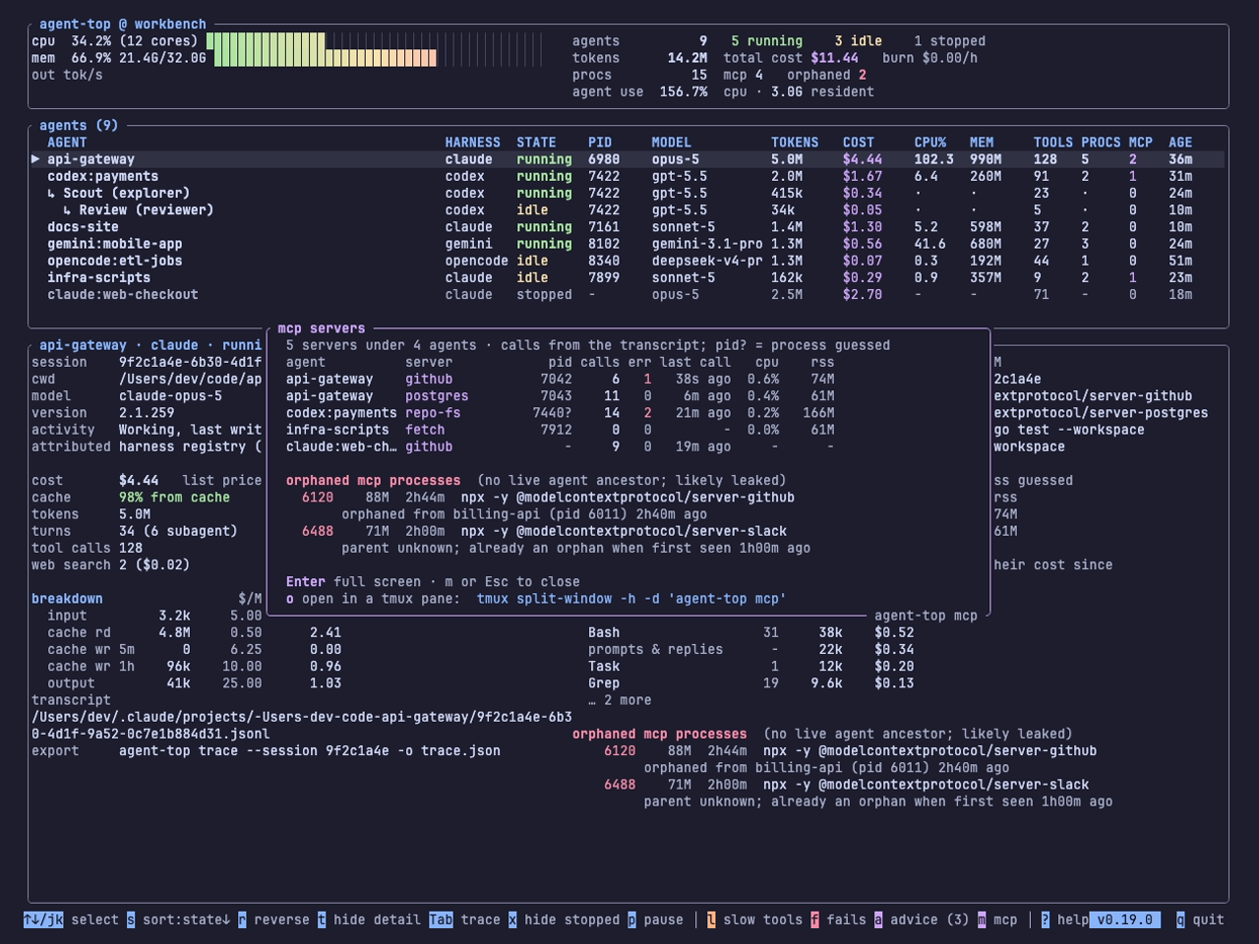The image size is (1259, 944).
Task: Sort by the HARNESS column header
Action: tap(472, 143)
